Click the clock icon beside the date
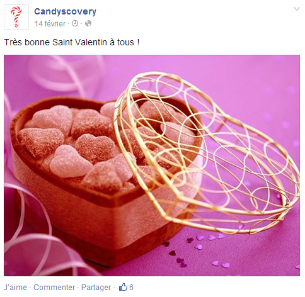Screen dimensions: 305x297 75,23
